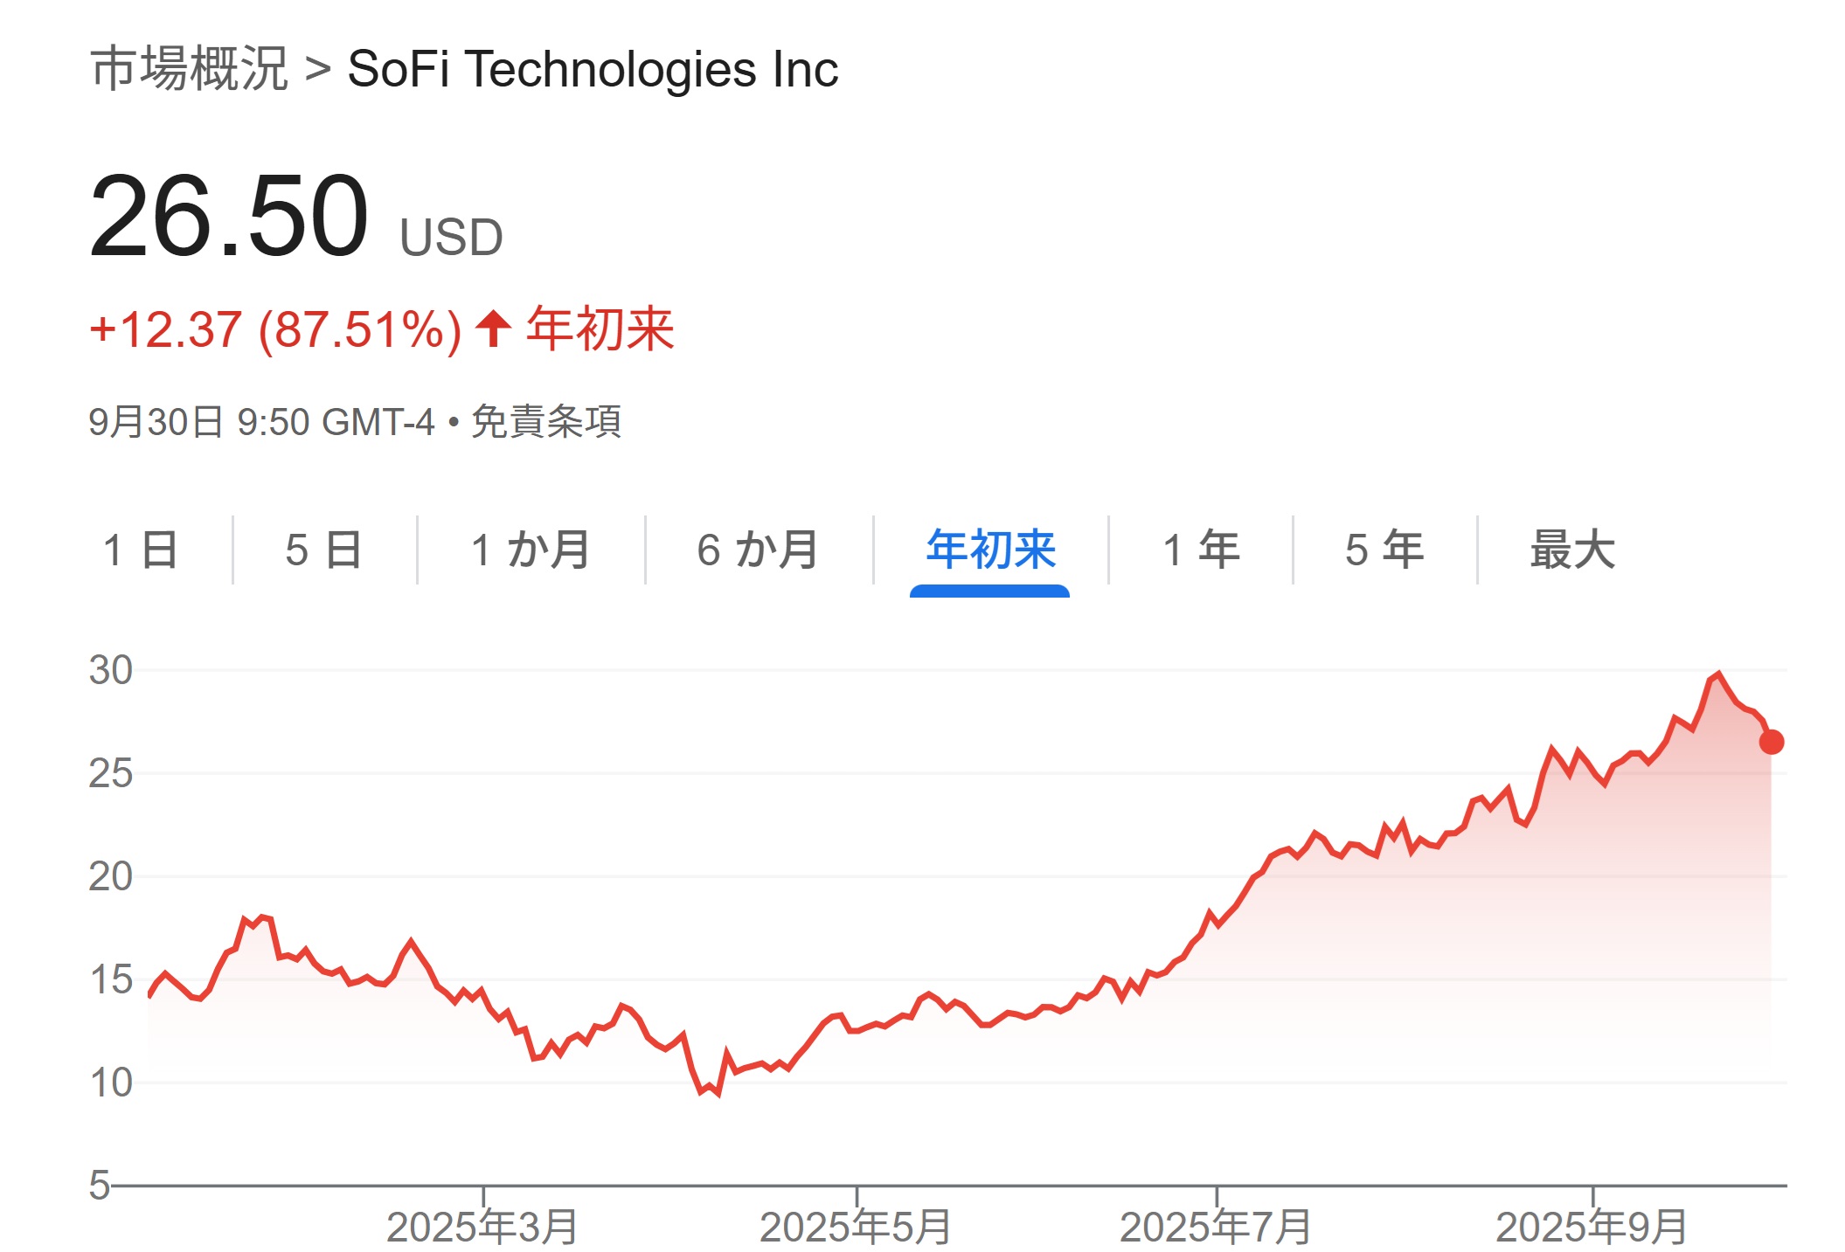Image resolution: width=1845 pixels, height=1252 pixels.
Task: Select the 5 年 range tab
Action: [1384, 550]
